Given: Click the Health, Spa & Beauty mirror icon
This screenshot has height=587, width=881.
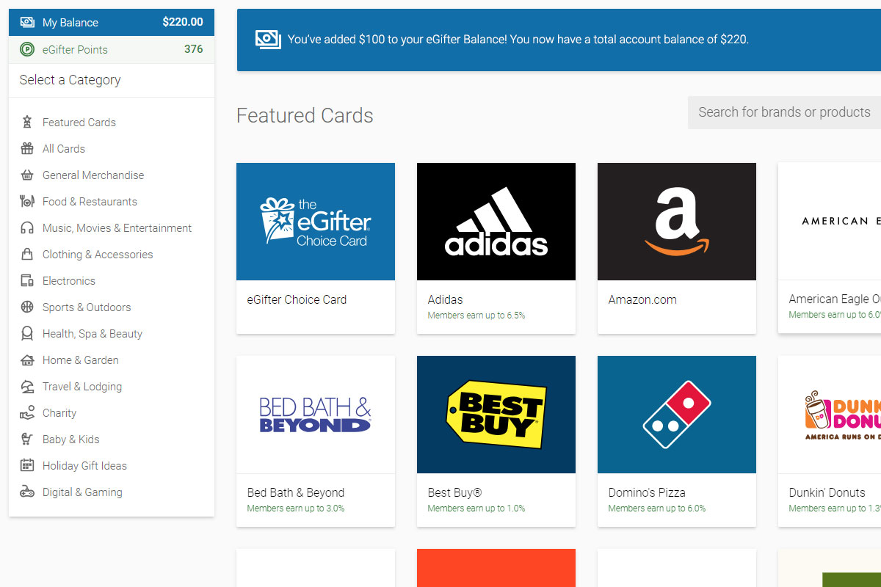Looking at the screenshot, I should pos(27,333).
